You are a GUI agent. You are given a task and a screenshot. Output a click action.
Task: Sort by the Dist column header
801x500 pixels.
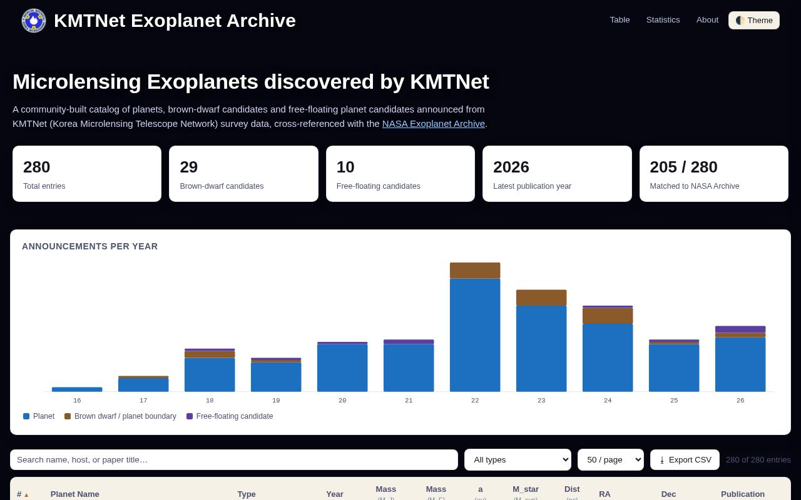pos(572,492)
